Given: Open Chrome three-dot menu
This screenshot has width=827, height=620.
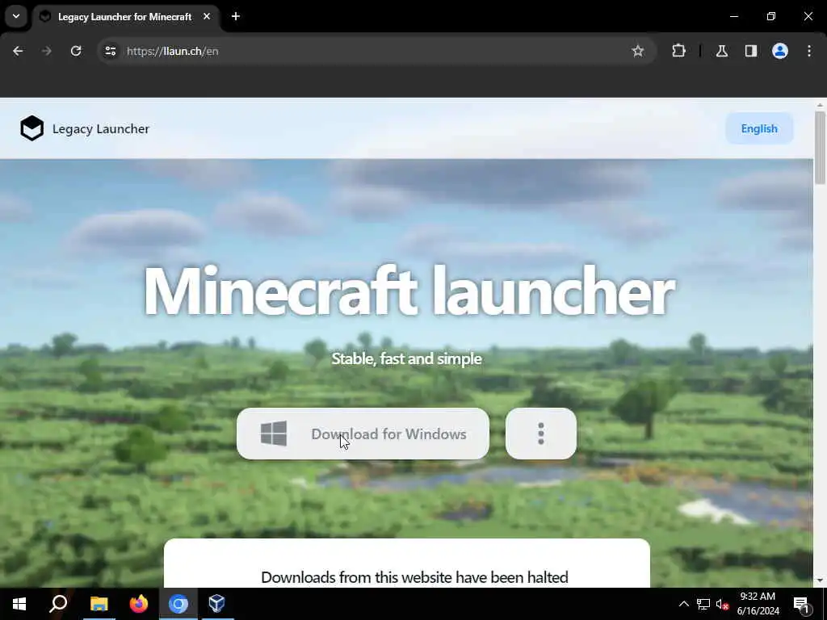Looking at the screenshot, I should pos(808,51).
